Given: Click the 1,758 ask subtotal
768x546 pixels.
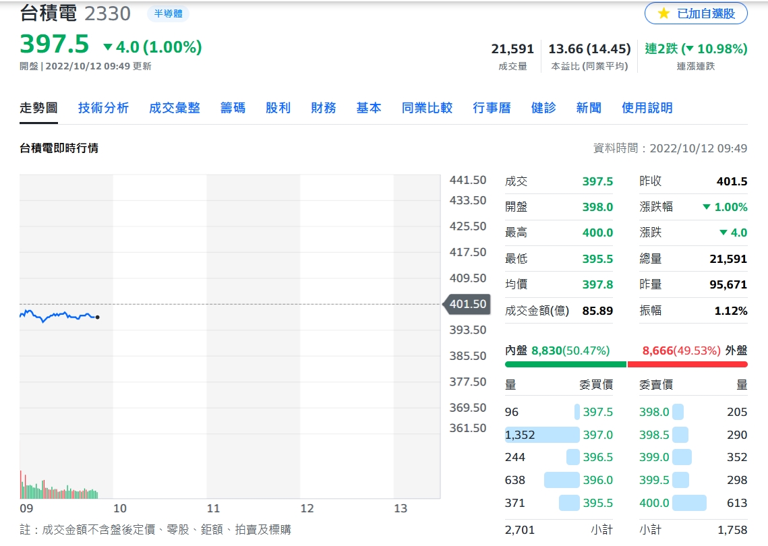Looking at the screenshot, I should point(732,530).
